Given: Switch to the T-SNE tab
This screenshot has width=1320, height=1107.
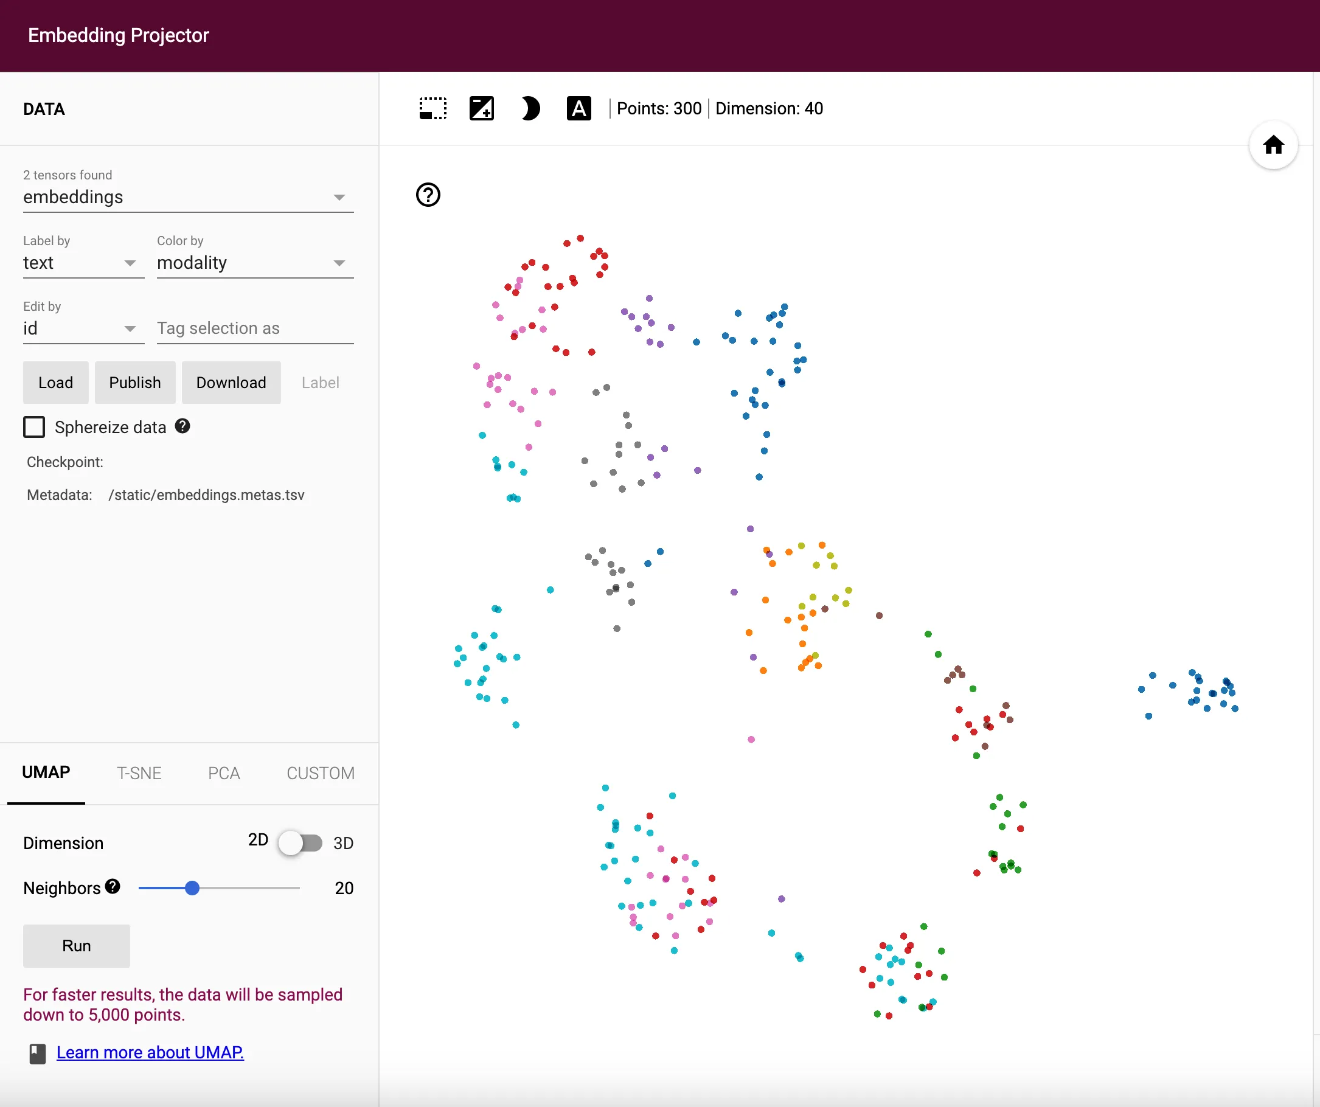Looking at the screenshot, I should point(139,773).
